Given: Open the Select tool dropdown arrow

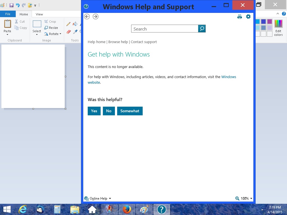Looking at the screenshot, I should coord(37,34).
